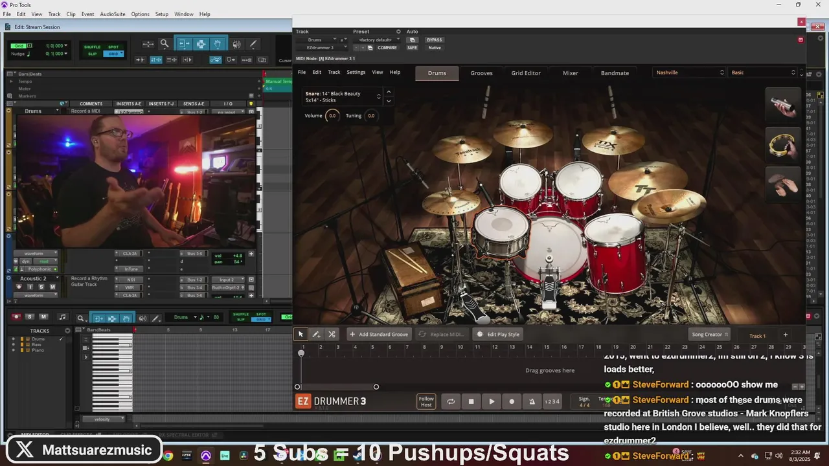Select the Zoomer tool in Pro Tools toolbar
The image size is (829, 466).
(165, 44)
